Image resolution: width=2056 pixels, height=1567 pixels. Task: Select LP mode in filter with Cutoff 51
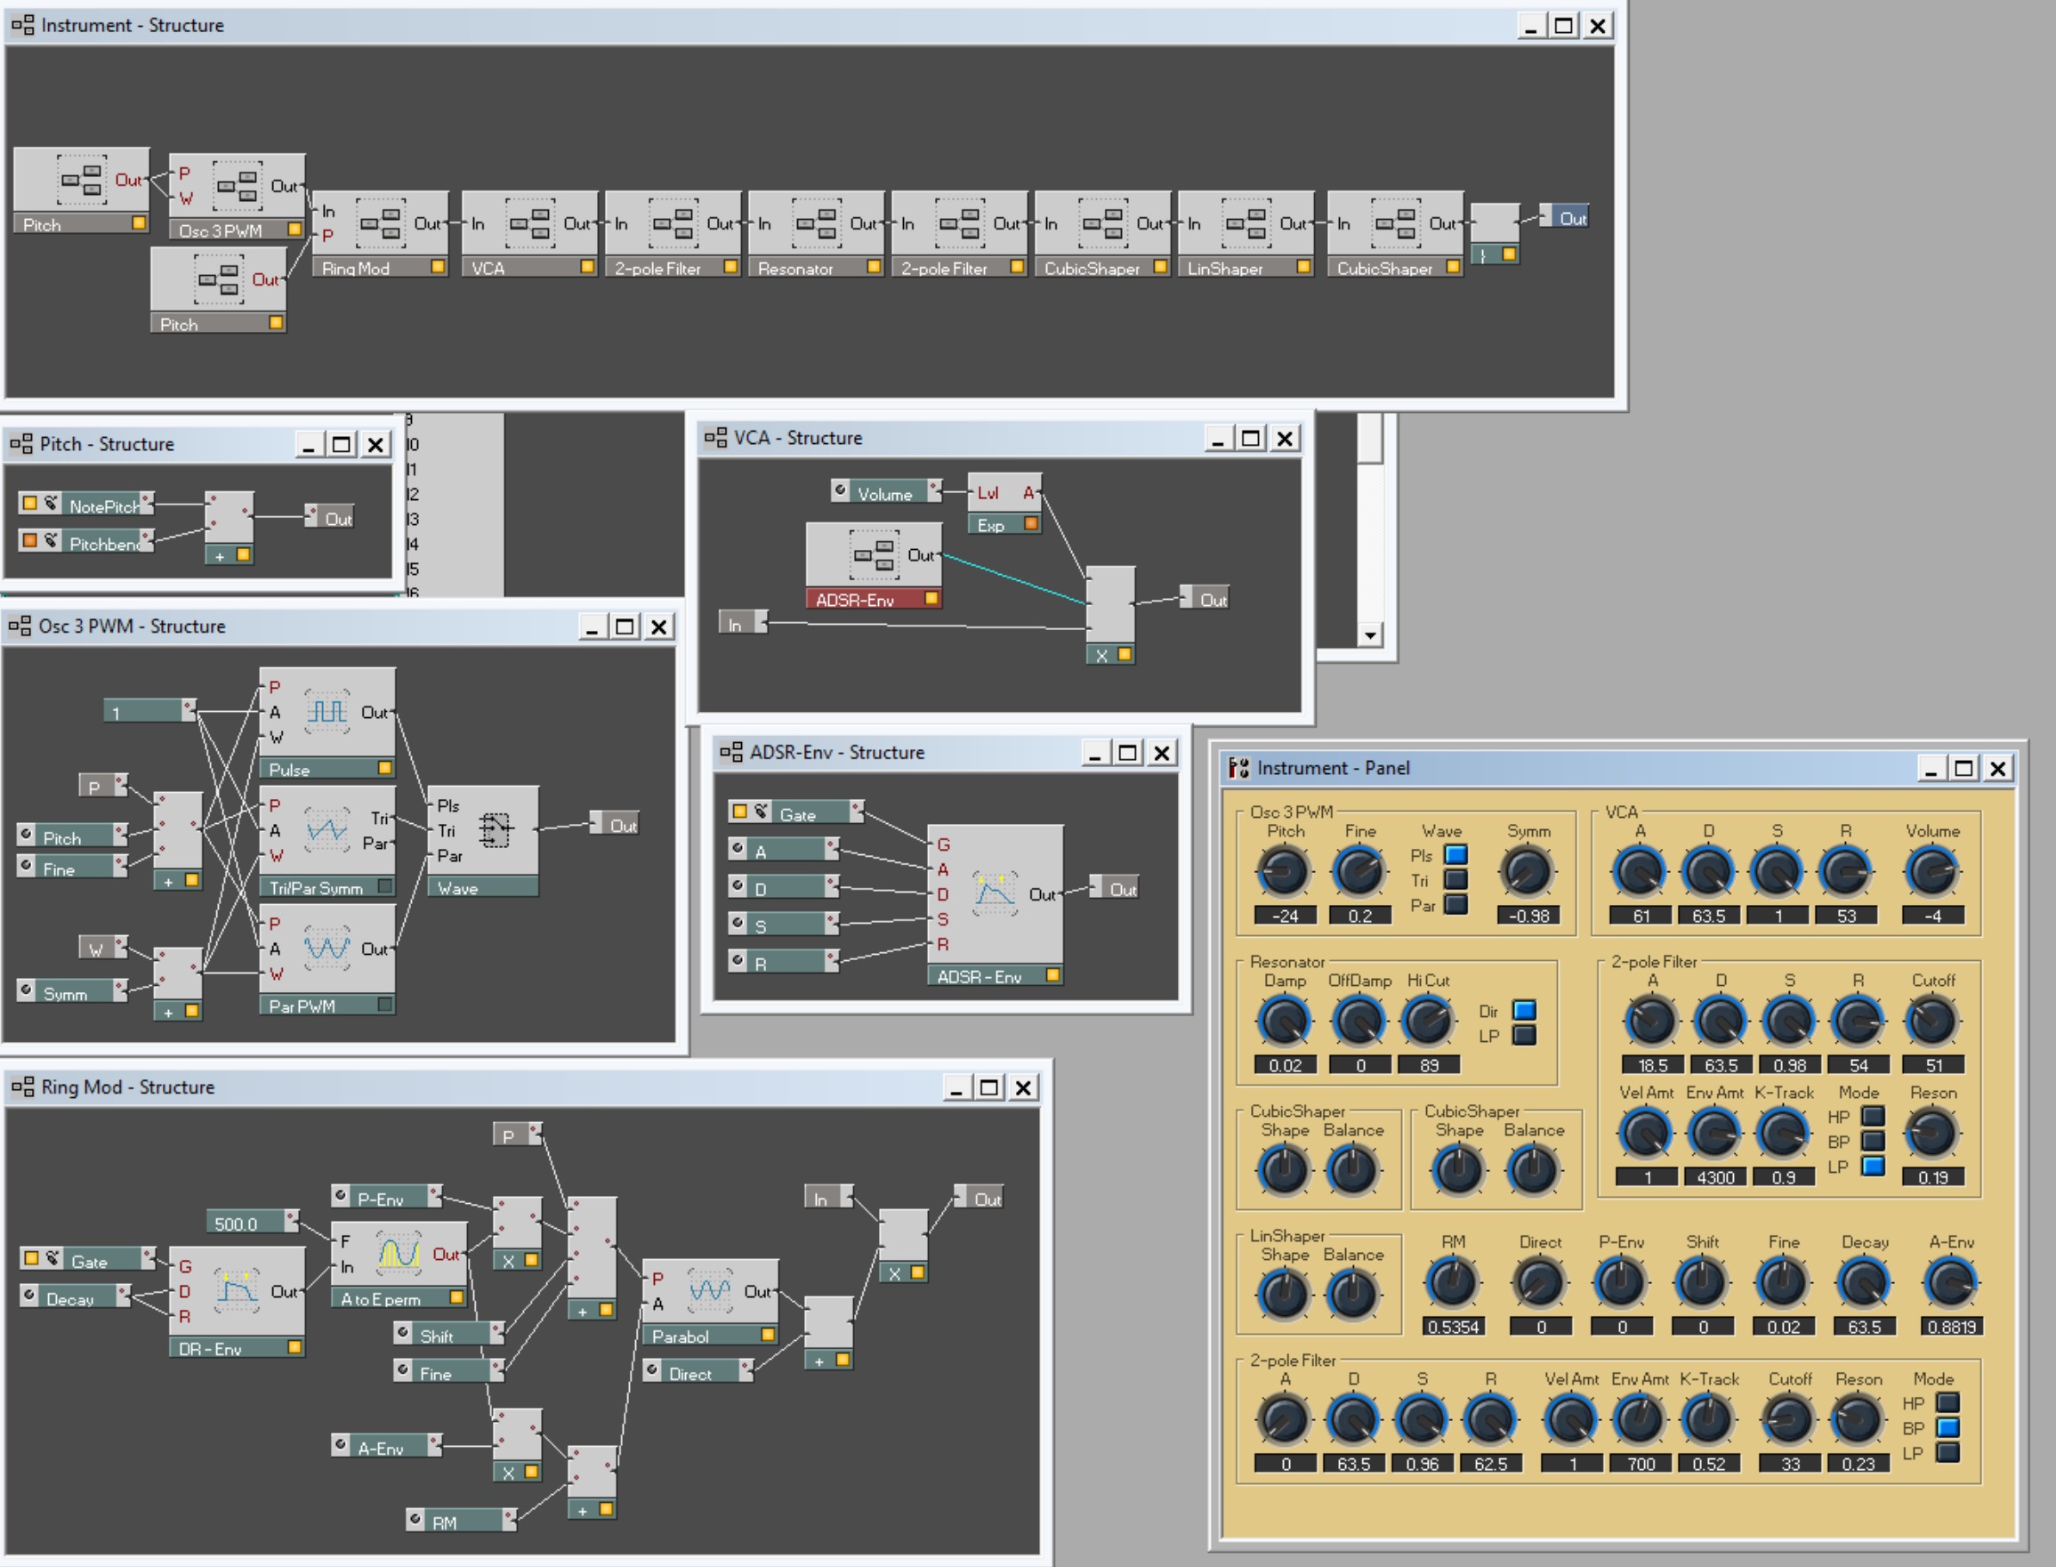click(x=1874, y=1166)
